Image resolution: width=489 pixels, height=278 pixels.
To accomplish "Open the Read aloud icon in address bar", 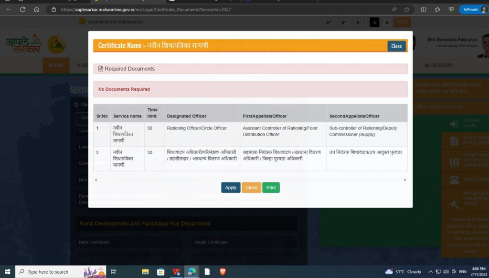I will (394, 9).
